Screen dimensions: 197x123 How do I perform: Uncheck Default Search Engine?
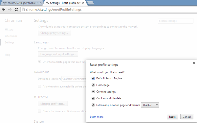click(x=93, y=78)
